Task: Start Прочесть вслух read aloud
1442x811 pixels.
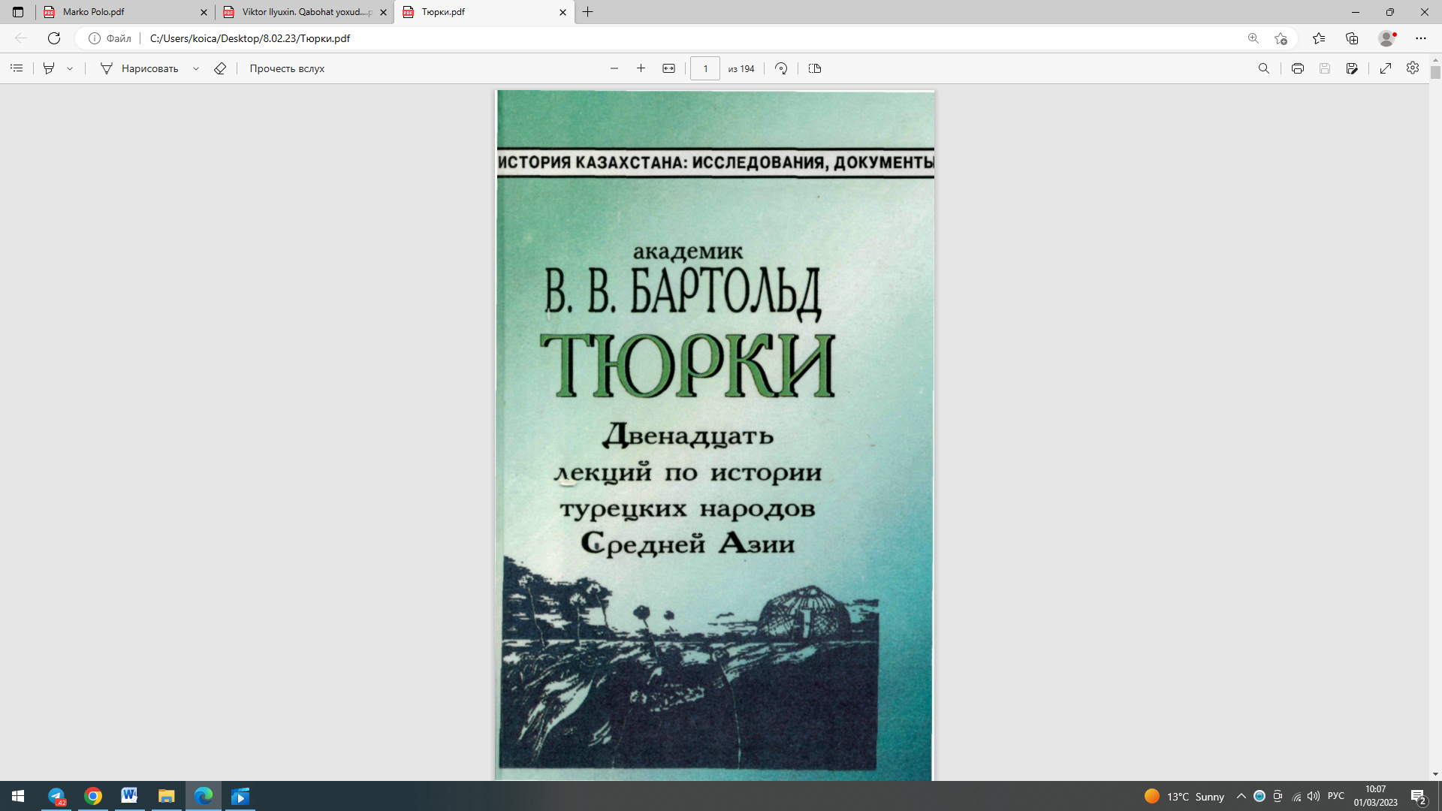Action: [286, 68]
